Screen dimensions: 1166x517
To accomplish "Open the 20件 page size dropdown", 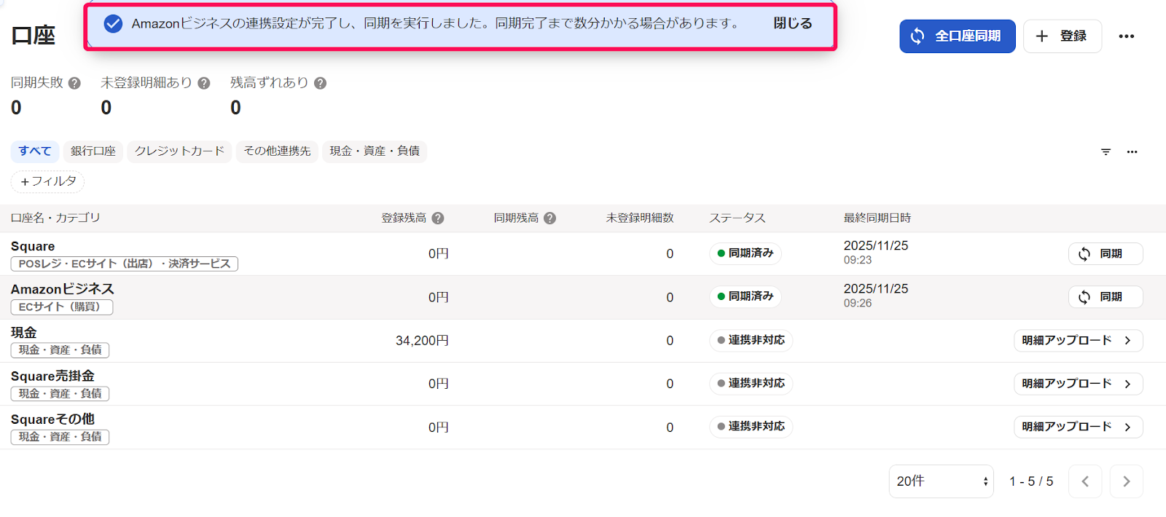I will coord(941,481).
